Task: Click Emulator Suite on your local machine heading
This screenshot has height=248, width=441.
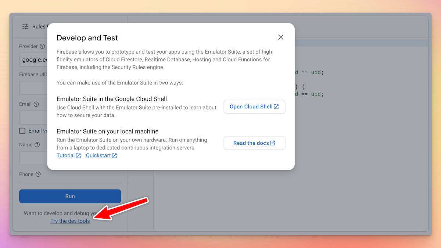Action: (108, 131)
